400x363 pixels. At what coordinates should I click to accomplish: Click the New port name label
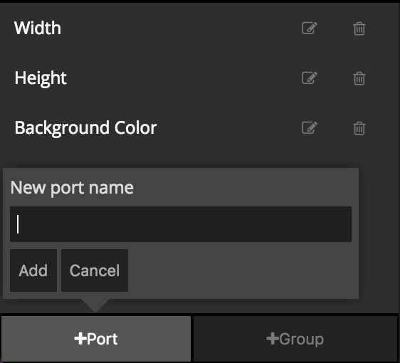tap(72, 188)
